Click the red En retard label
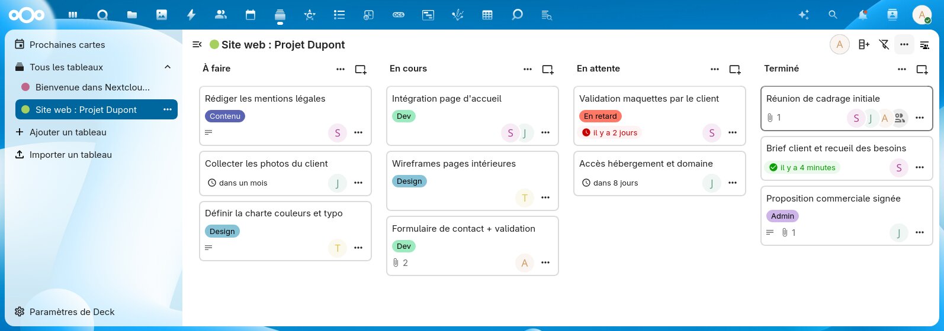This screenshot has height=331, width=944. [601, 116]
